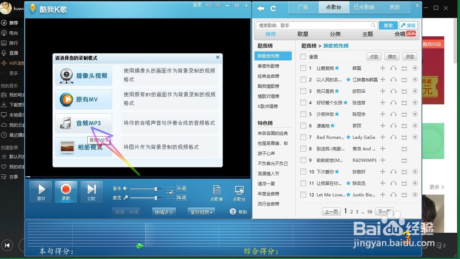
Task: Click headphone icon for 让我留在你 row
Action: (393, 183)
